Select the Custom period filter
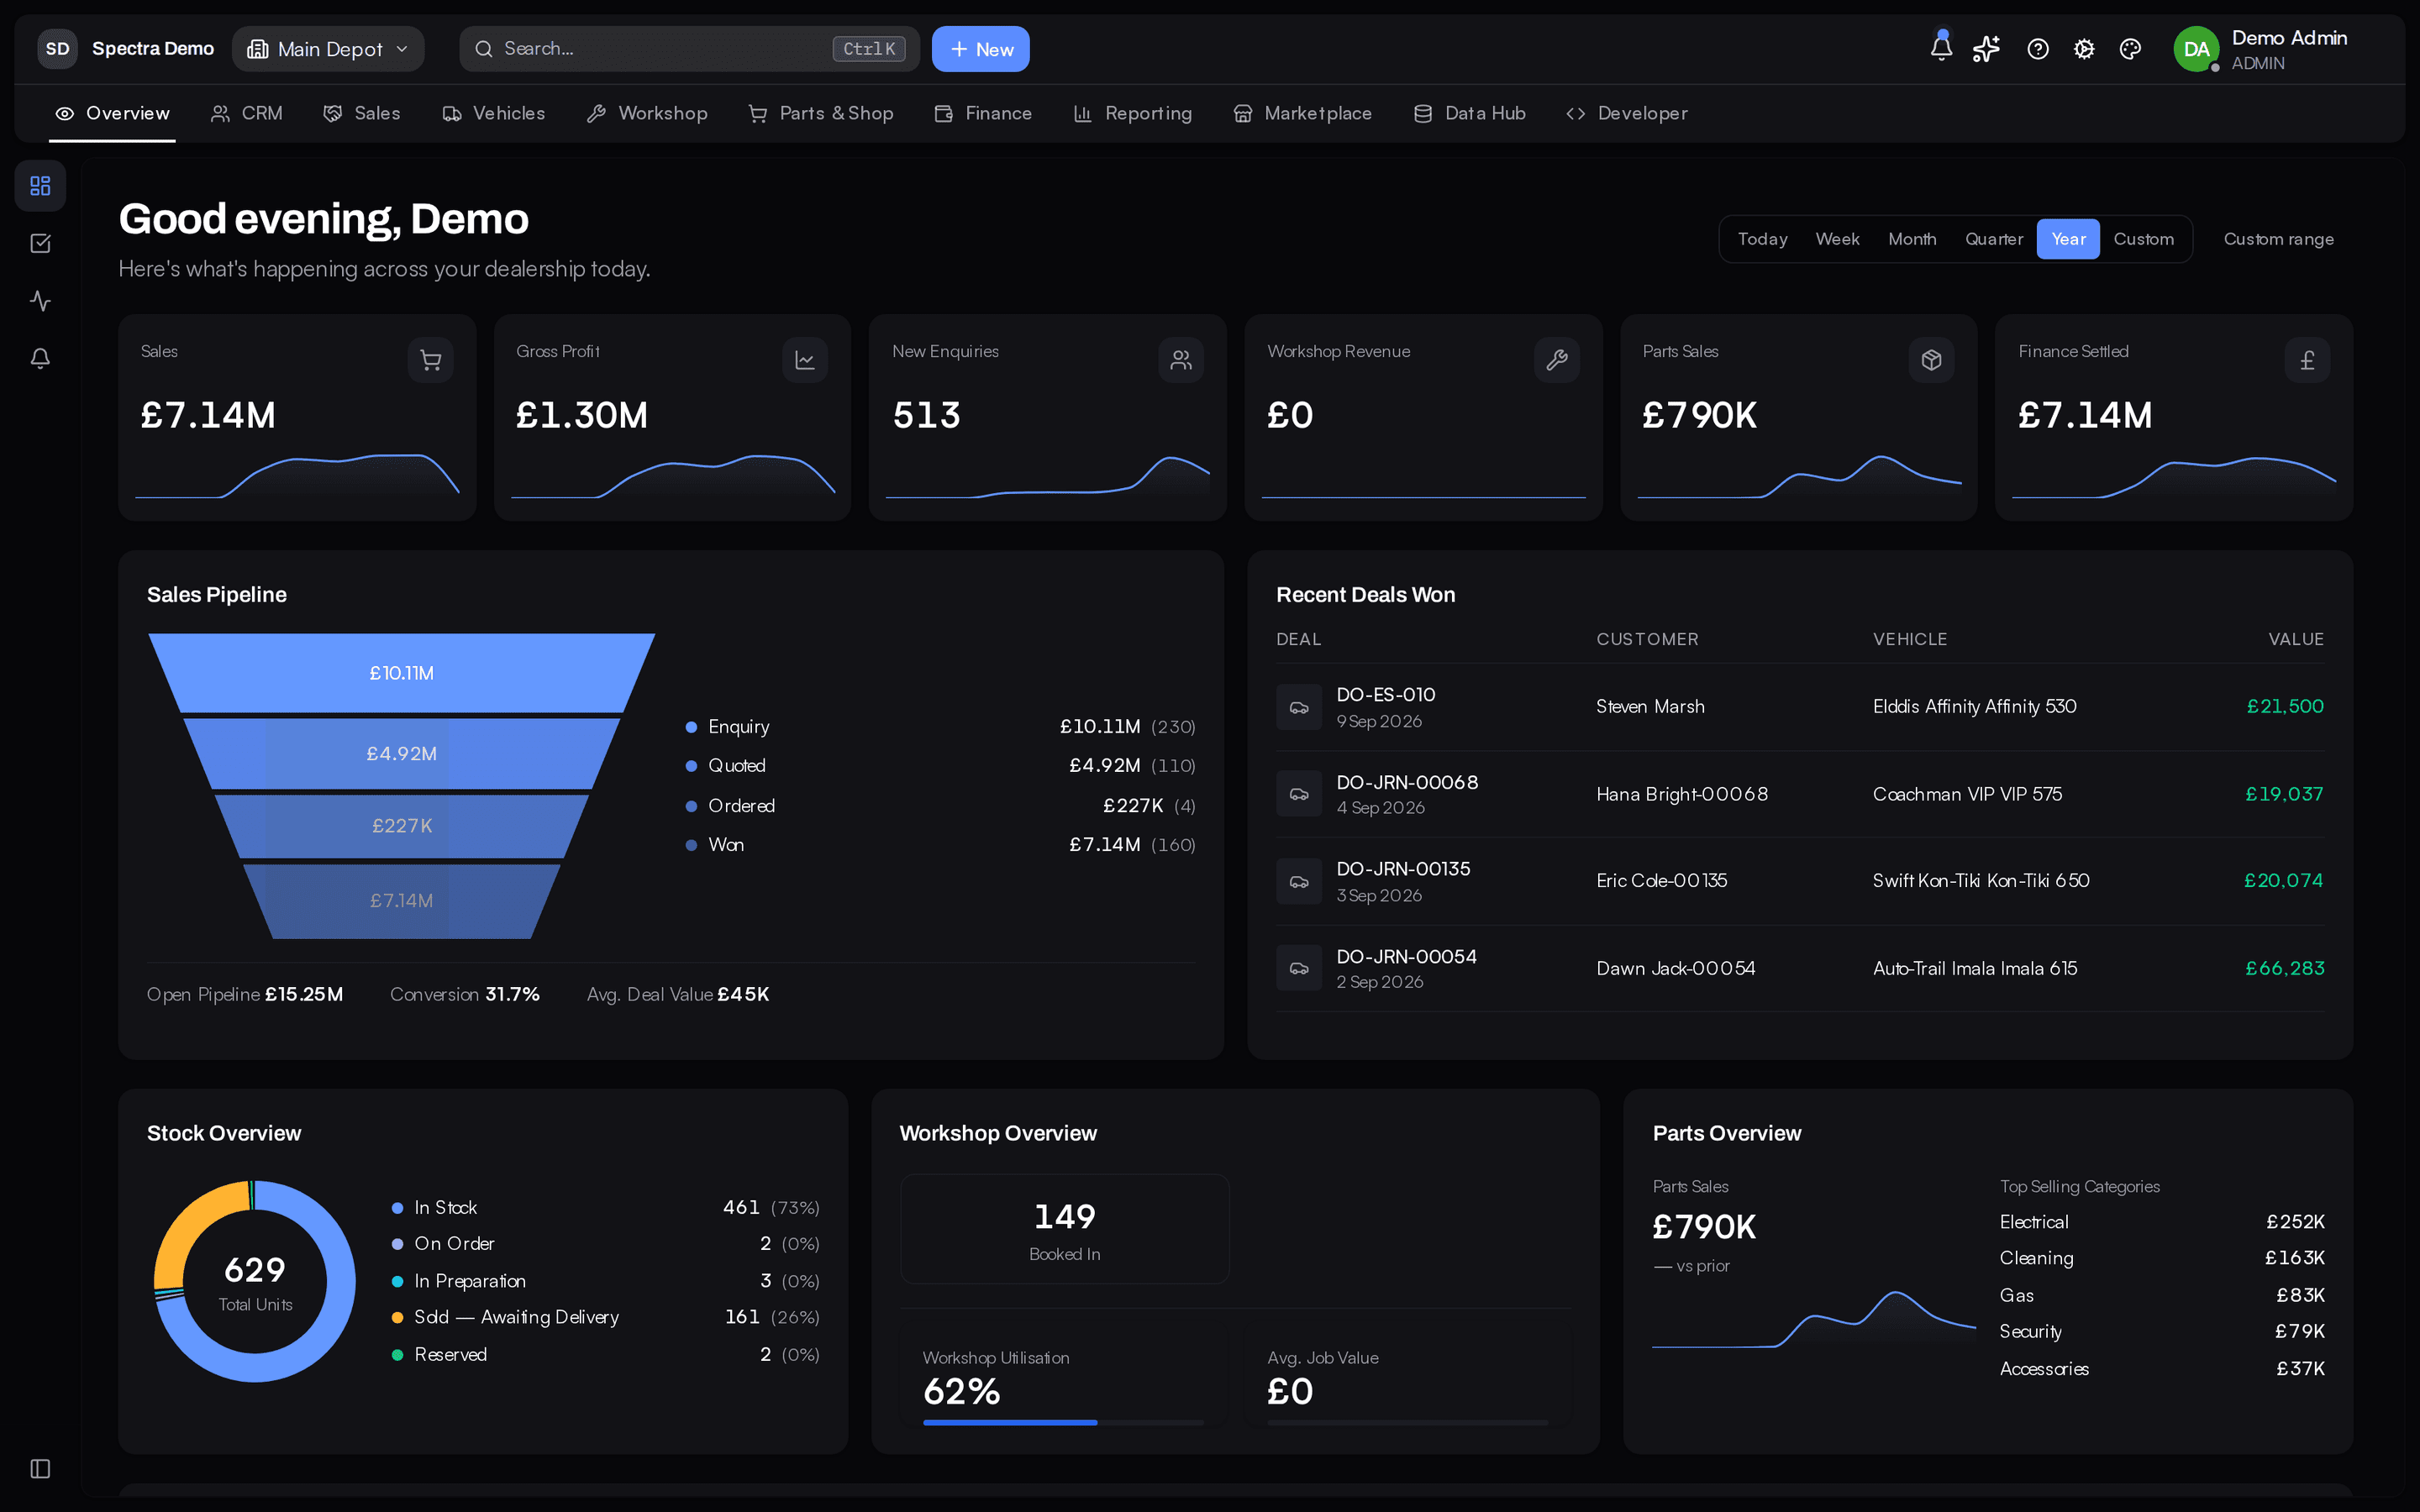Screen dimensions: 2420x1512 tap(2143, 239)
